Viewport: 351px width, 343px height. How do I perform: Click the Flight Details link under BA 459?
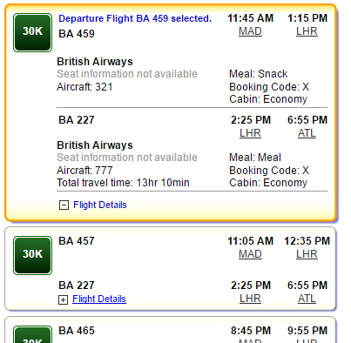tap(100, 205)
